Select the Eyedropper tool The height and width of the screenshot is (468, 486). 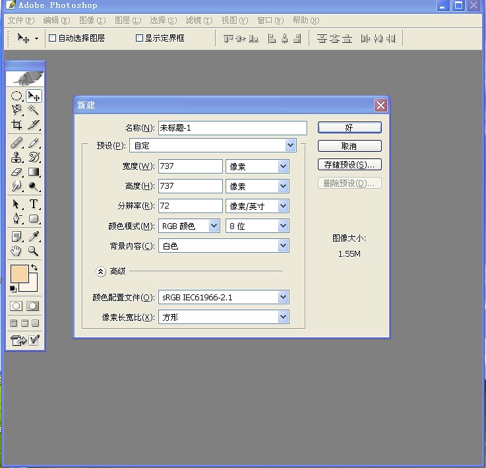point(34,236)
